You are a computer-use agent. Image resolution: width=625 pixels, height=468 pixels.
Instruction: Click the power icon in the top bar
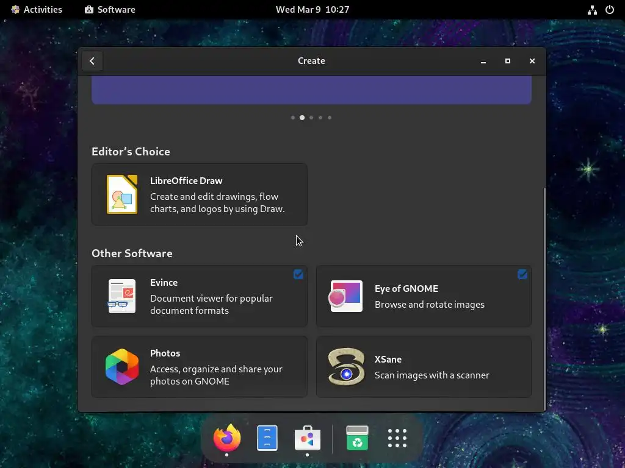tap(610, 10)
